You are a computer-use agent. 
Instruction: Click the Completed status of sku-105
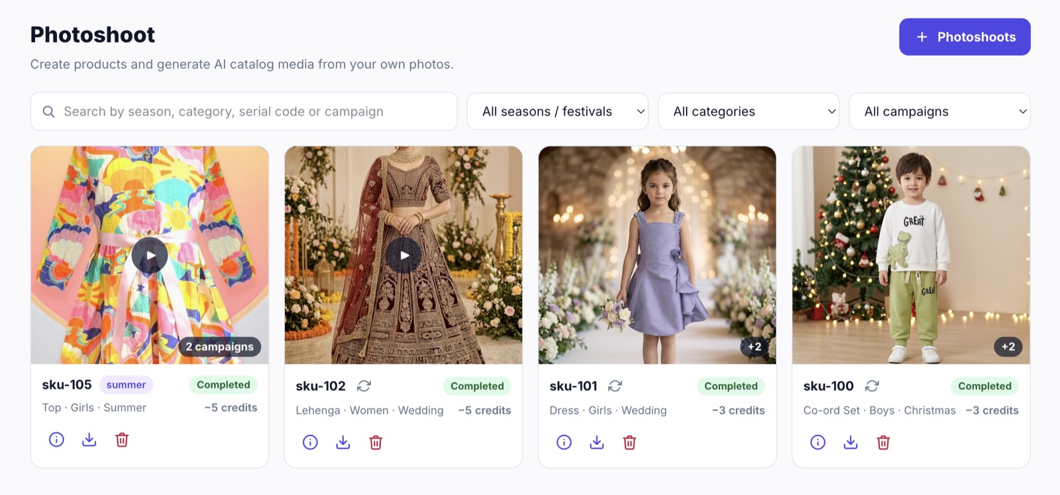point(223,384)
